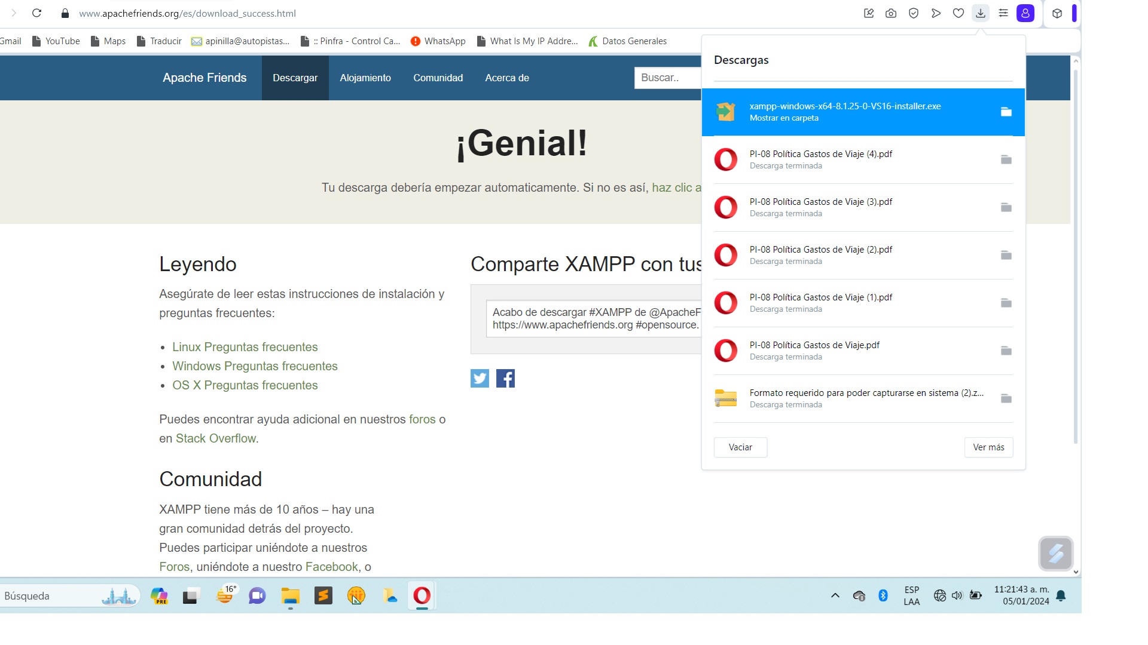Show Formato requerido zip in folder
The height and width of the screenshot is (645, 1148).
(1006, 398)
